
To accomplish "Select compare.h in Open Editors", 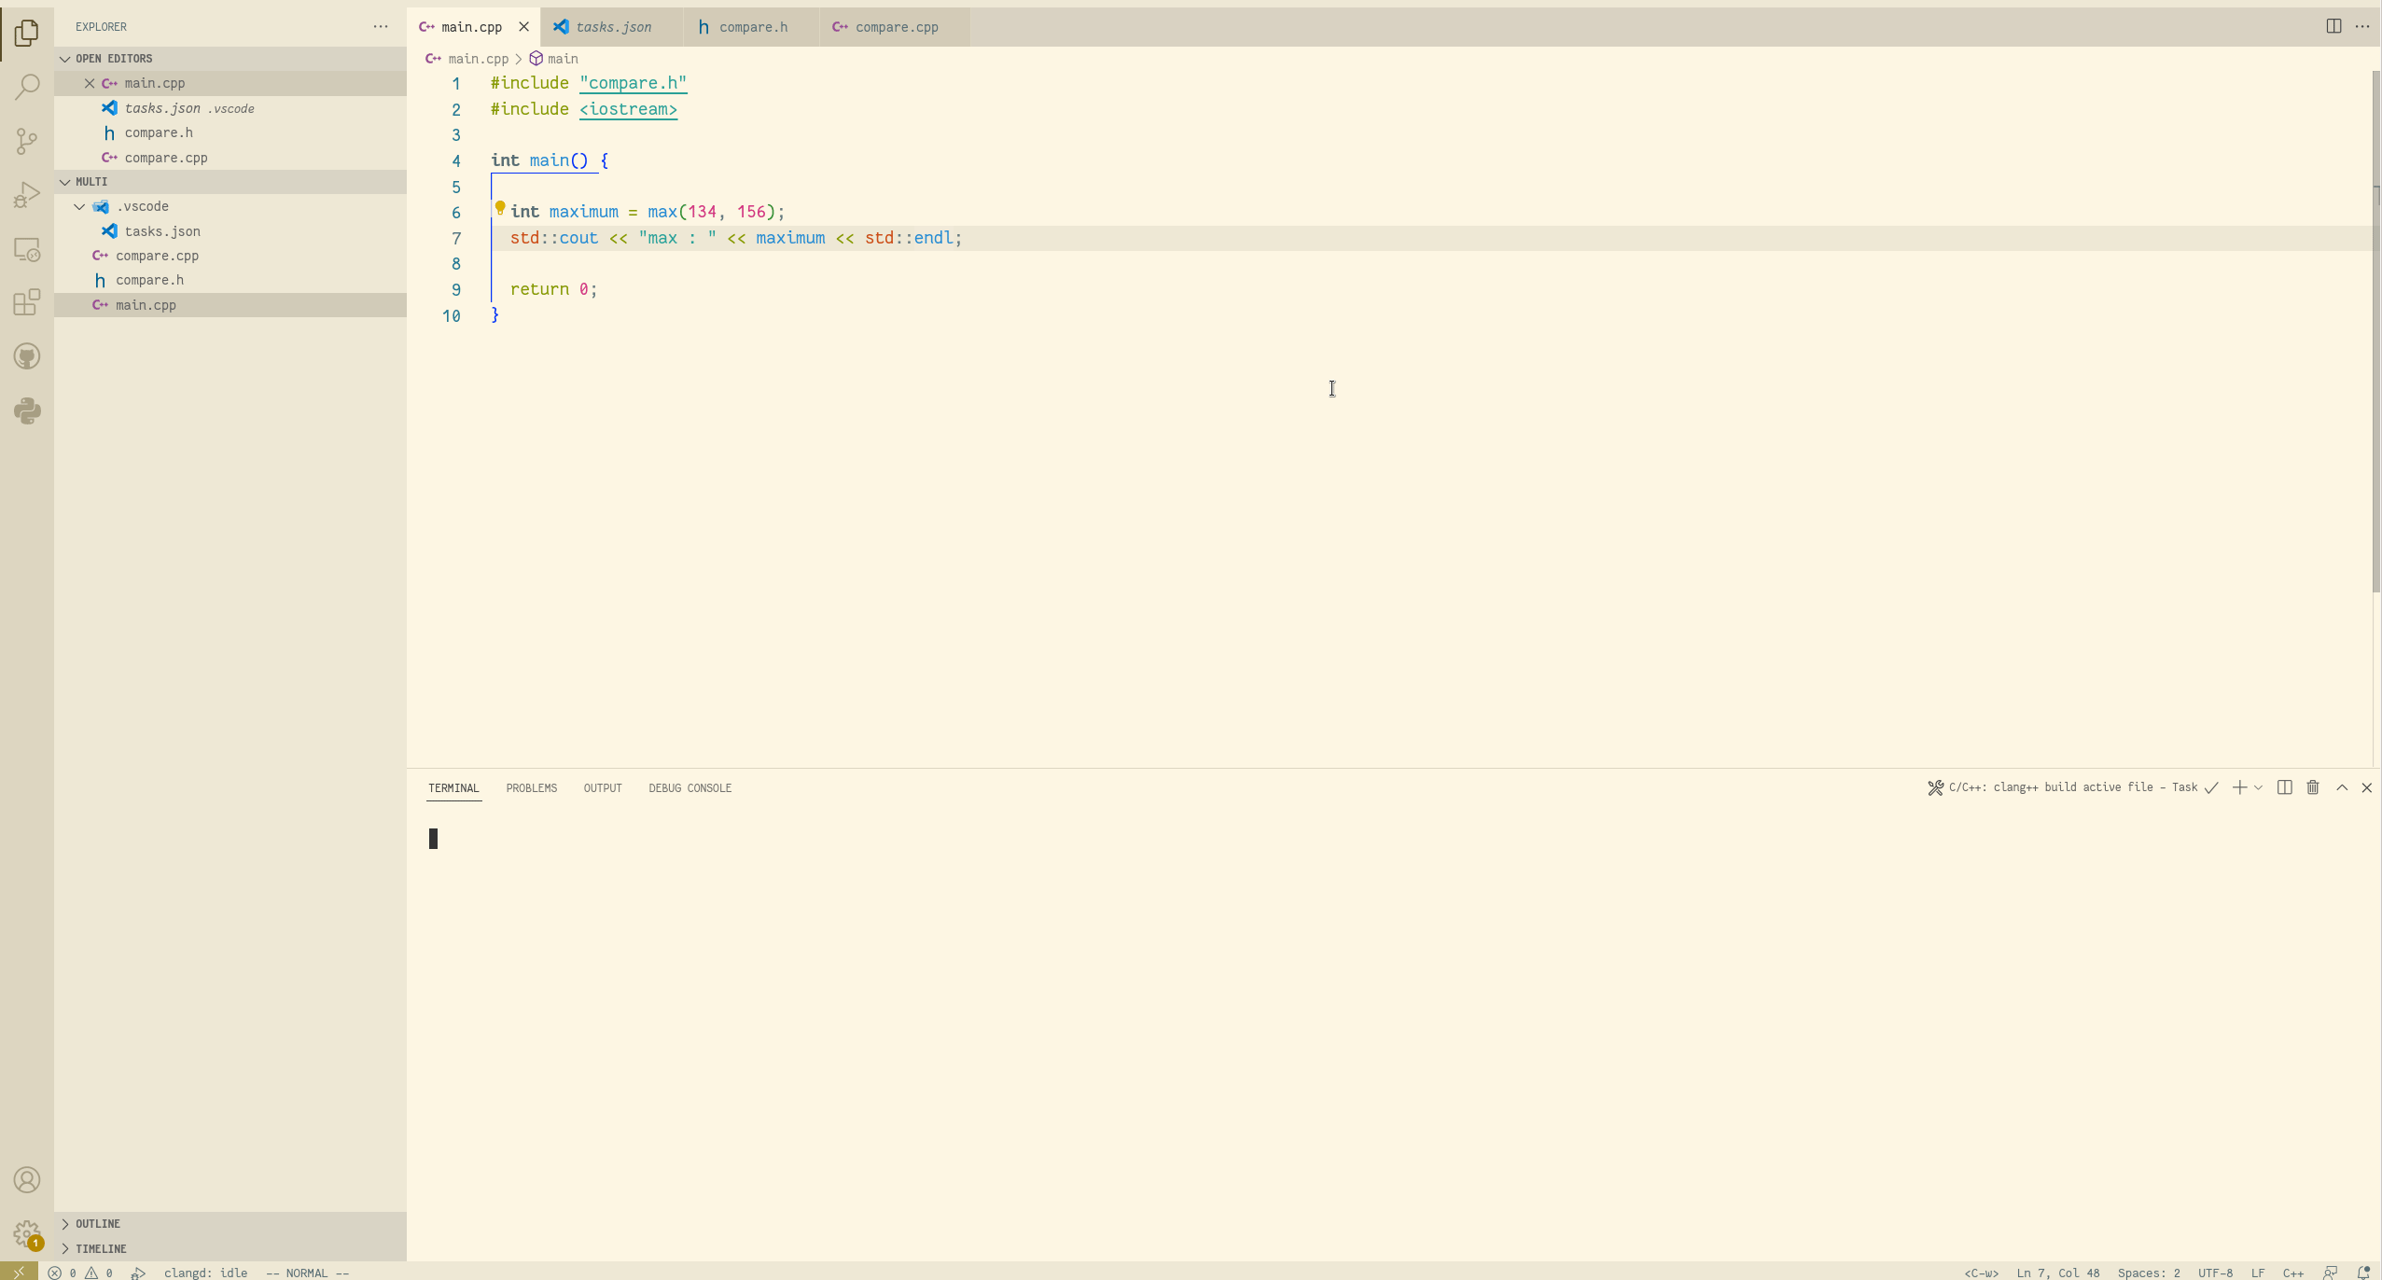I will tap(230, 132).
